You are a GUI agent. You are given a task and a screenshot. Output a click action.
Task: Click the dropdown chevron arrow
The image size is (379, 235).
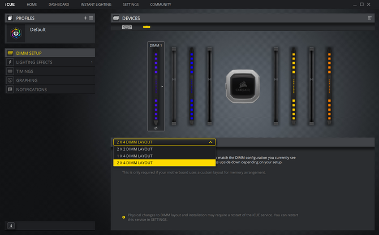point(210,142)
